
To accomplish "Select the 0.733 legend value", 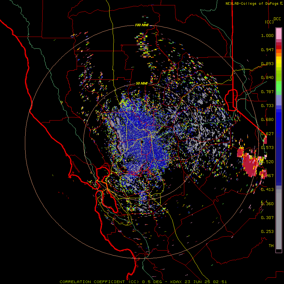I will [267, 106].
